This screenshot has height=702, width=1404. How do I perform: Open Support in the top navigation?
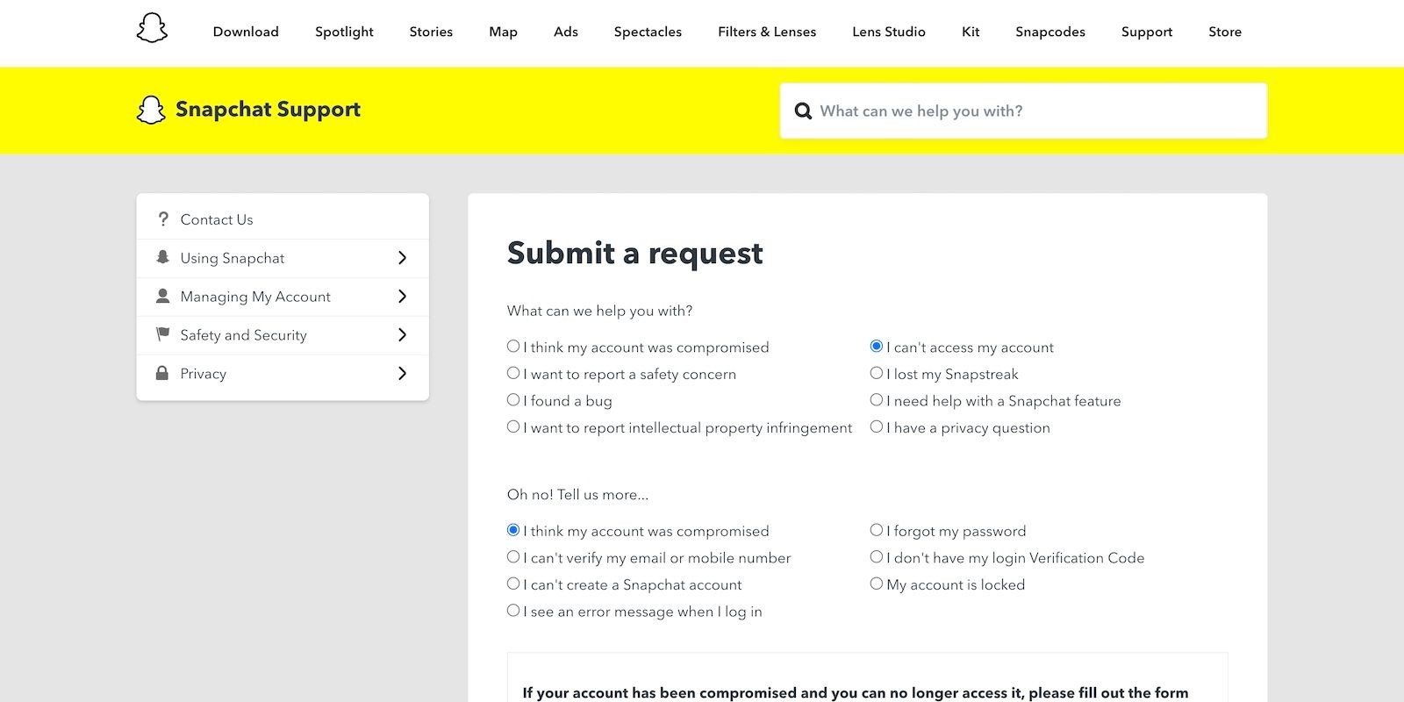1147,32
